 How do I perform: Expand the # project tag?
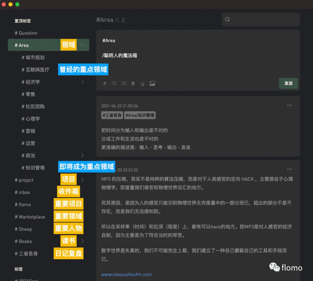pyautogui.click(x=82, y=180)
